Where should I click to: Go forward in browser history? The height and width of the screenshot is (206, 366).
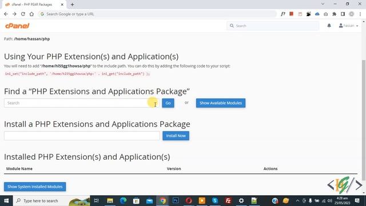coord(14,14)
